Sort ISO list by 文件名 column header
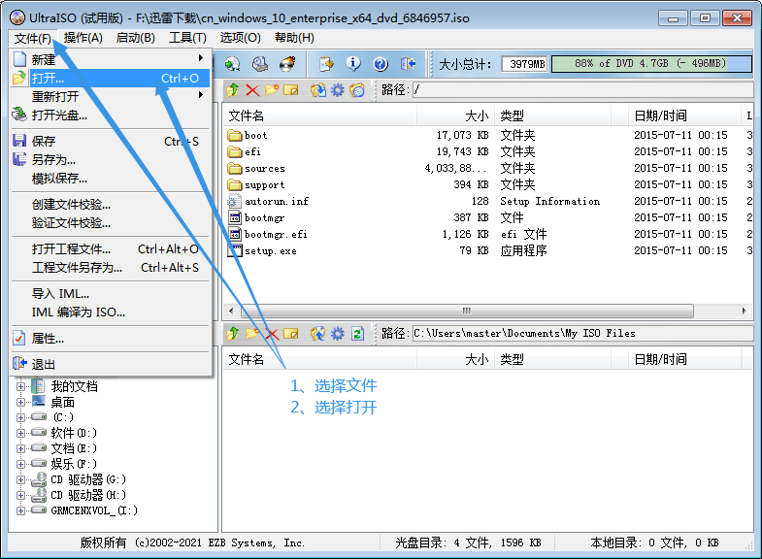Viewport: 762px width, 559px height. point(320,115)
